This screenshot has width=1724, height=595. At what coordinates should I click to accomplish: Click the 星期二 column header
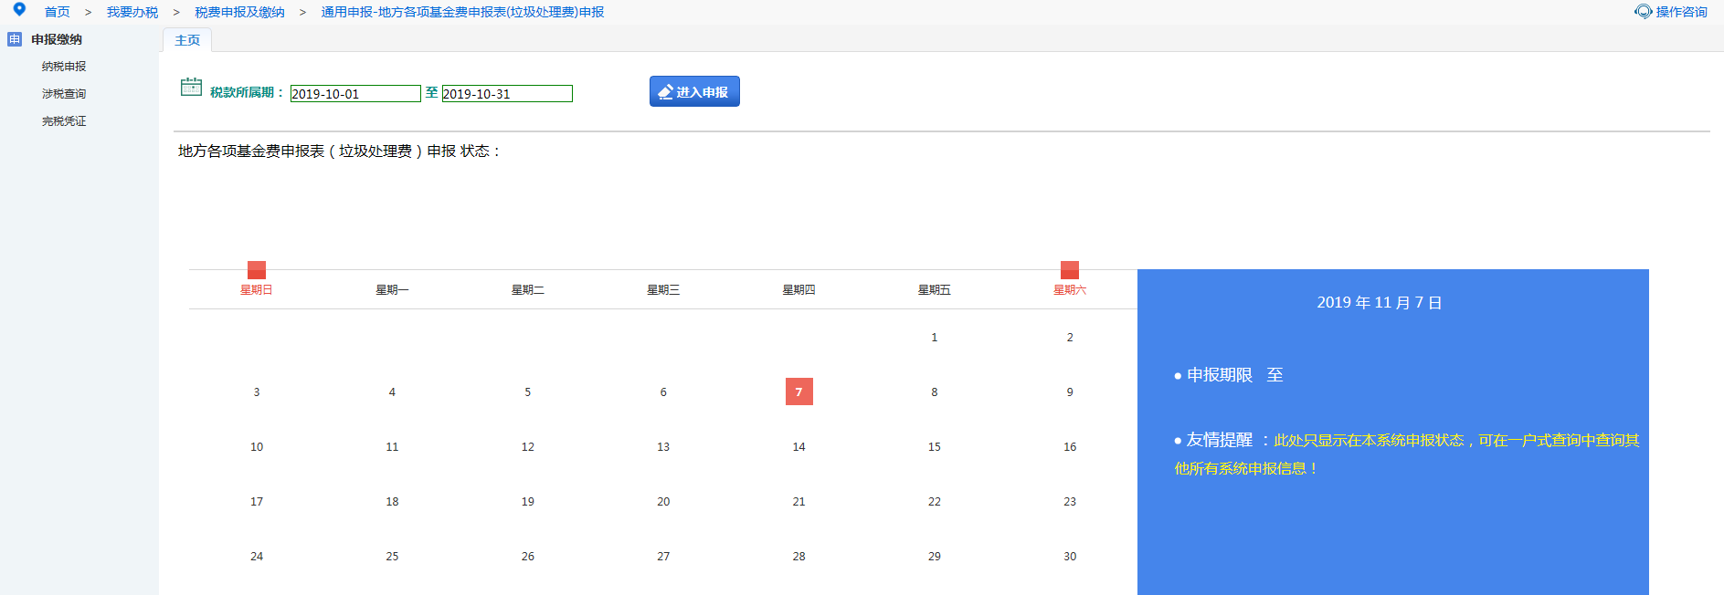528,290
